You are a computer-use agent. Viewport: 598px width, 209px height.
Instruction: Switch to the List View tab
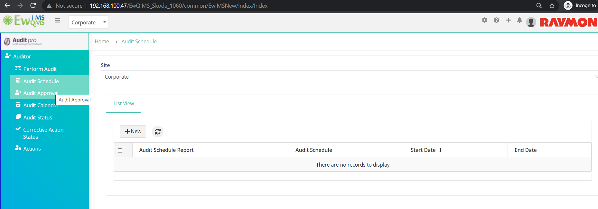pos(124,103)
